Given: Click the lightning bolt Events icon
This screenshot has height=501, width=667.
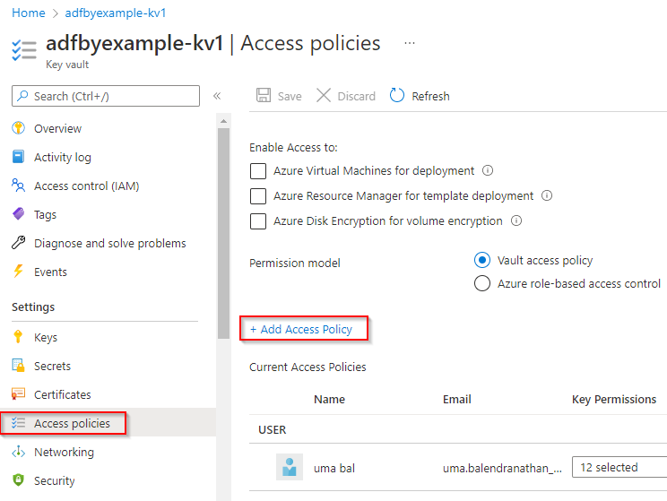Looking at the screenshot, I should [18, 271].
